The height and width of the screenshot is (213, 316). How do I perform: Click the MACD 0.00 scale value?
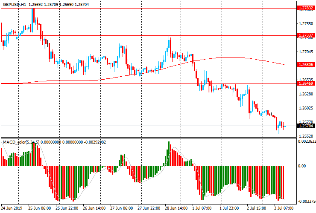[302, 166]
